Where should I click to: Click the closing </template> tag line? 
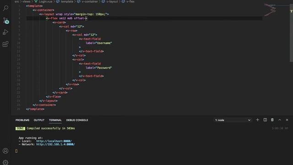[x=35, y=109]
